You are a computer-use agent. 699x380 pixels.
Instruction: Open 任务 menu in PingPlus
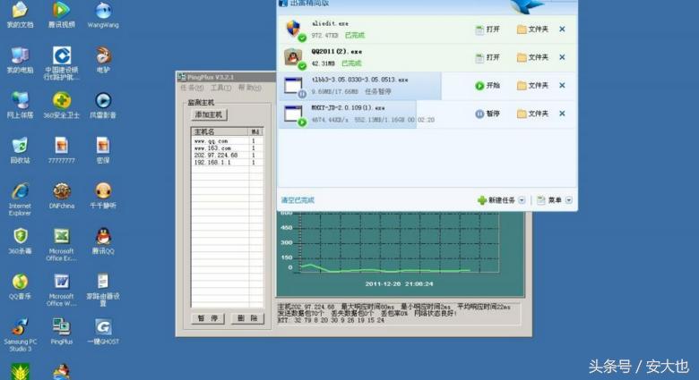[192, 88]
